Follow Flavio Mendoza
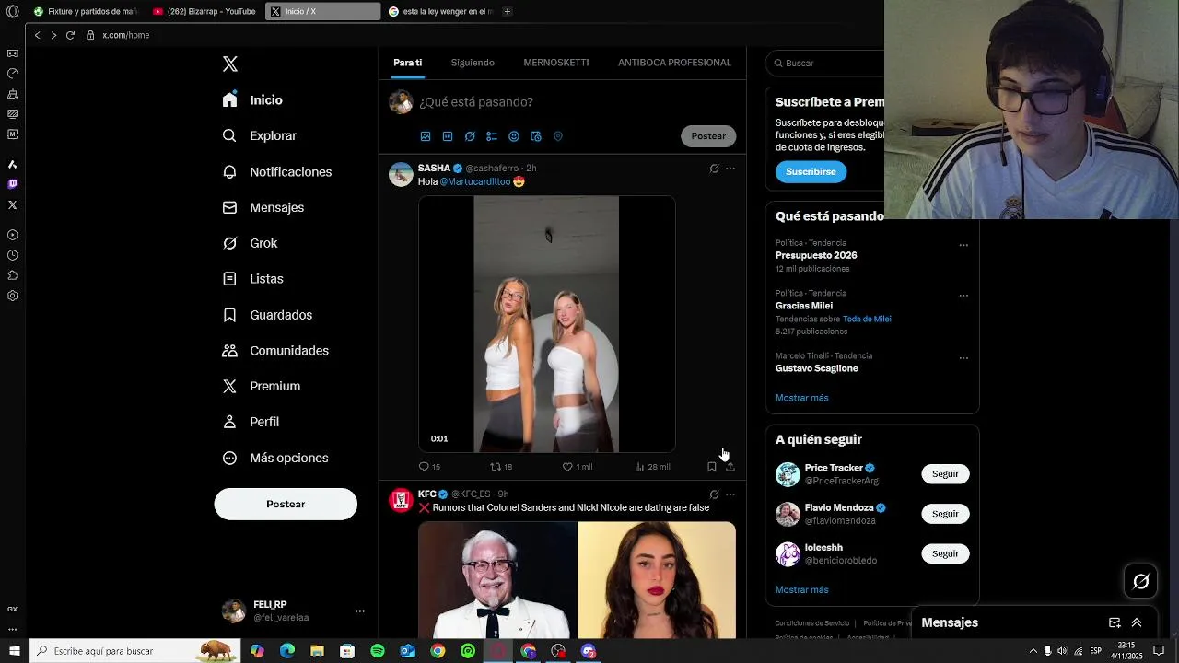The height and width of the screenshot is (663, 1179). tap(945, 514)
